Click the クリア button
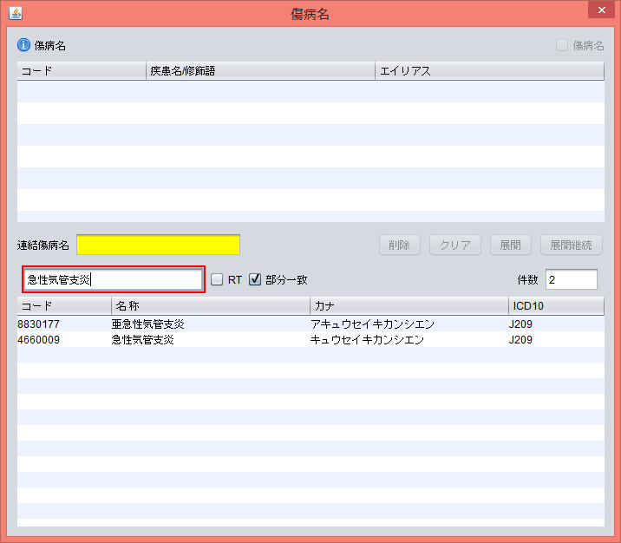621x543 pixels. click(455, 245)
